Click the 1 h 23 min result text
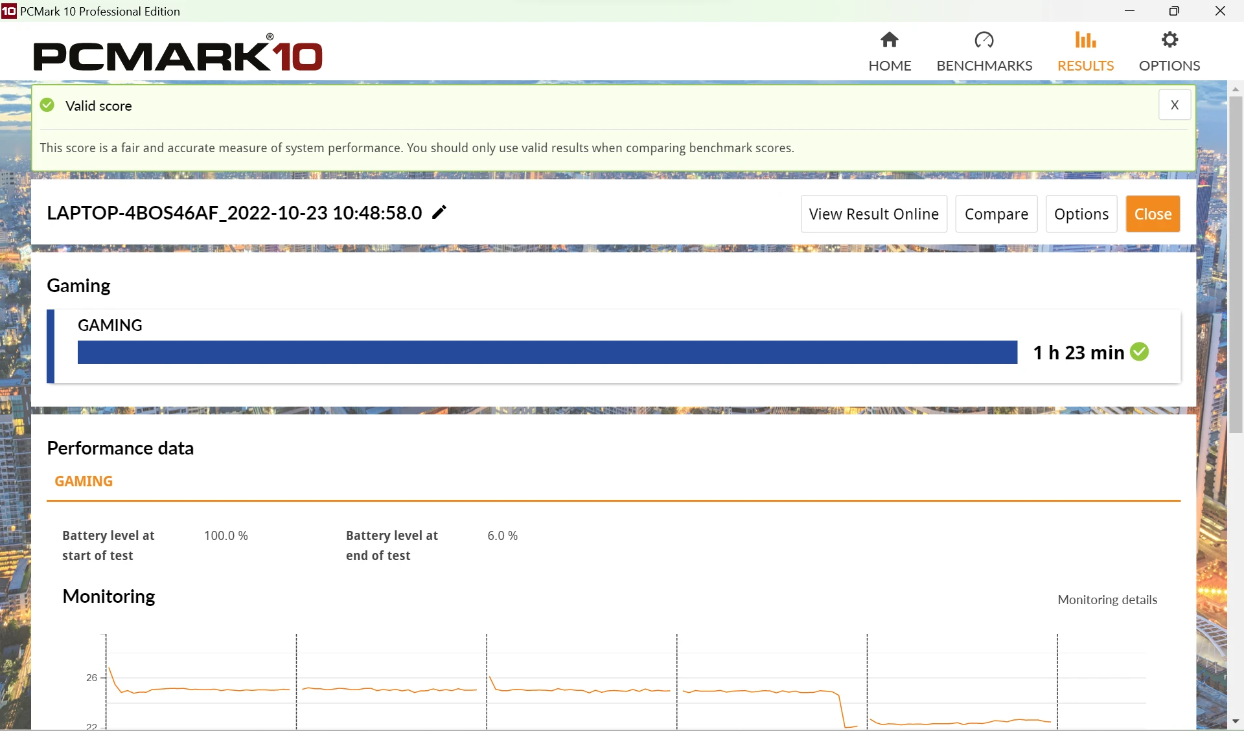The width and height of the screenshot is (1244, 731). pyautogui.click(x=1079, y=352)
